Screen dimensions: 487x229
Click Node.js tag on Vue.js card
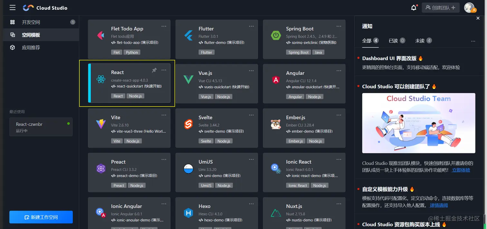[x=224, y=97]
